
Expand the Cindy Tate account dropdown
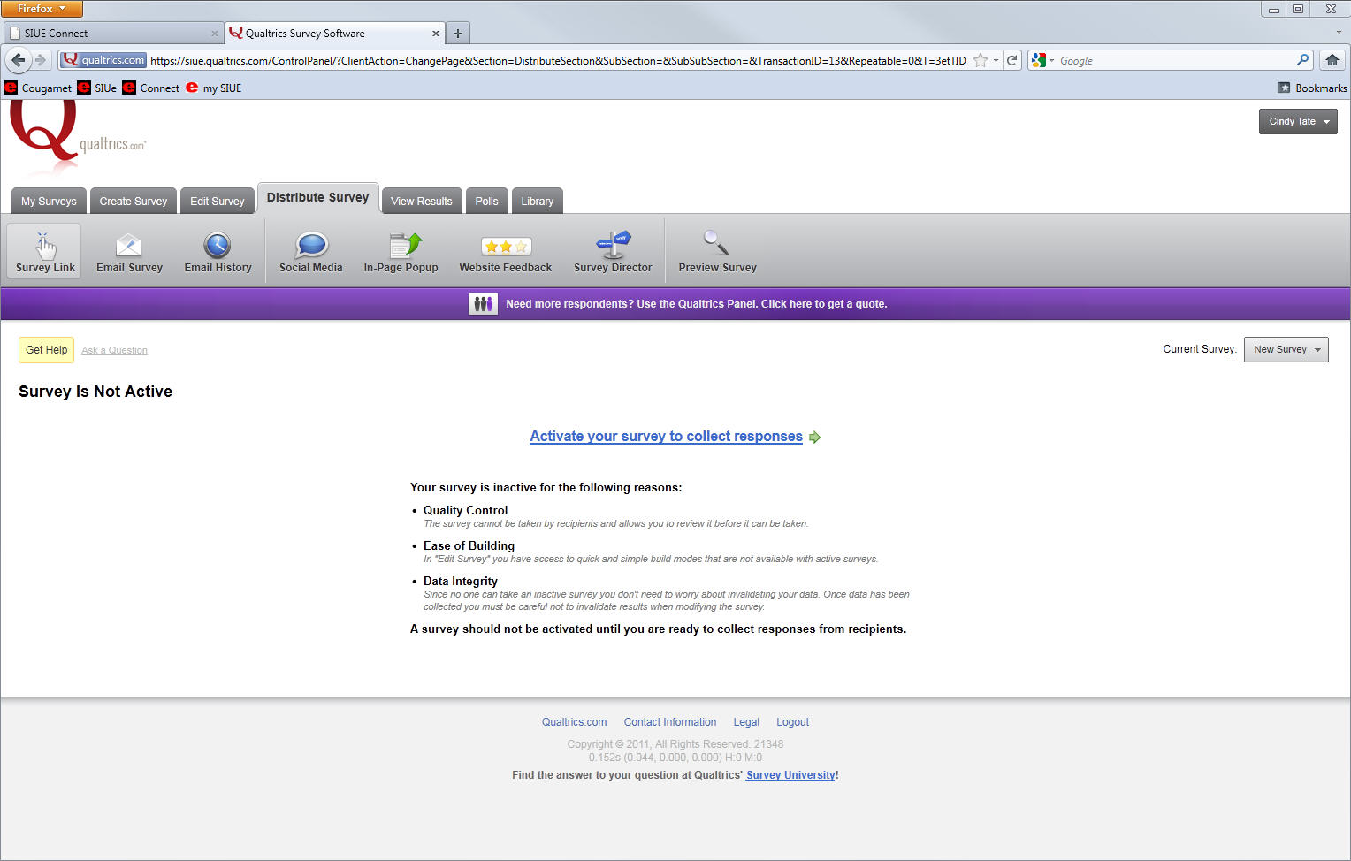1297,121
